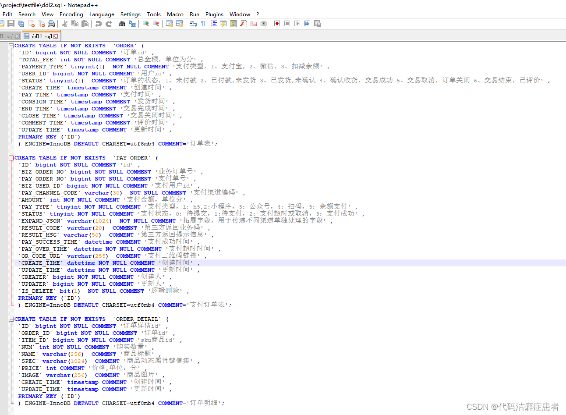The width and height of the screenshot is (566, 415).
Task: Stop macro recording
Action: click(x=287, y=24)
